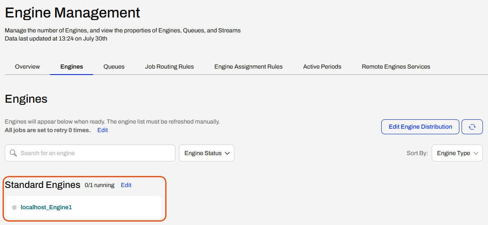Switch to Engine Assignment Rules tab
The image size is (488, 225).
pos(248,66)
